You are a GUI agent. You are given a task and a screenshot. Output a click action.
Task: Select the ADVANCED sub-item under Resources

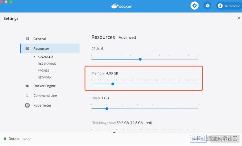coord(45,57)
